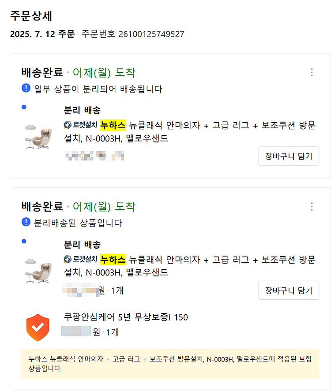The image size is (331, 391).
Task: Click the 로켓설치 badge in the first card
Action: (81, 125)
